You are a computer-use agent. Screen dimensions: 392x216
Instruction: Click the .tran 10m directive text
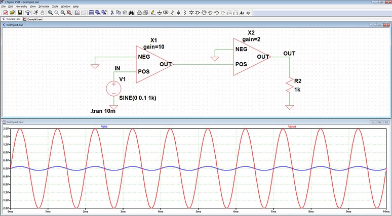coord(103,111)
